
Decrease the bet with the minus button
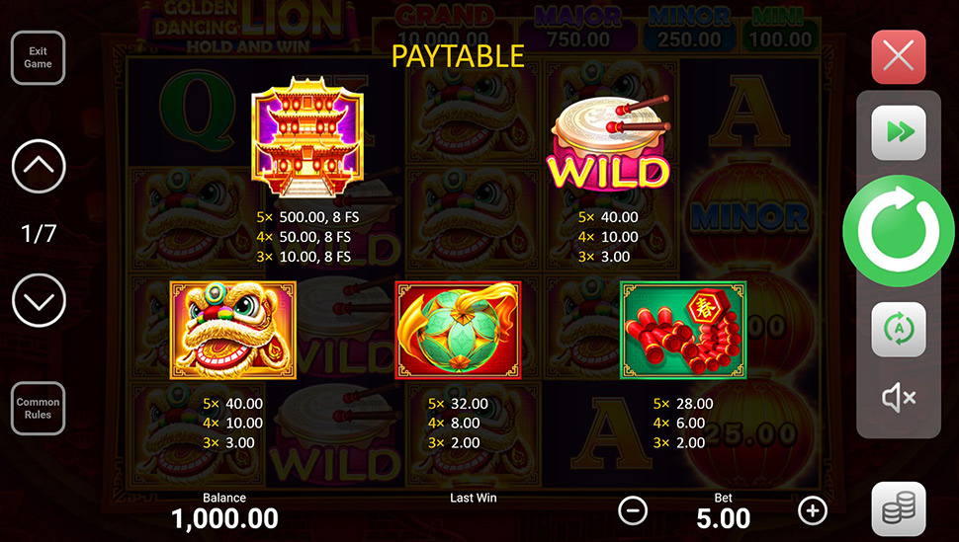click(633, 510)
